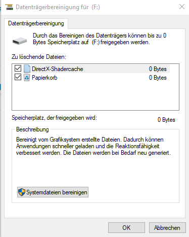Click the total 0 Bytes freed value
Screen dimensions: 189x237
pos(166,120)
